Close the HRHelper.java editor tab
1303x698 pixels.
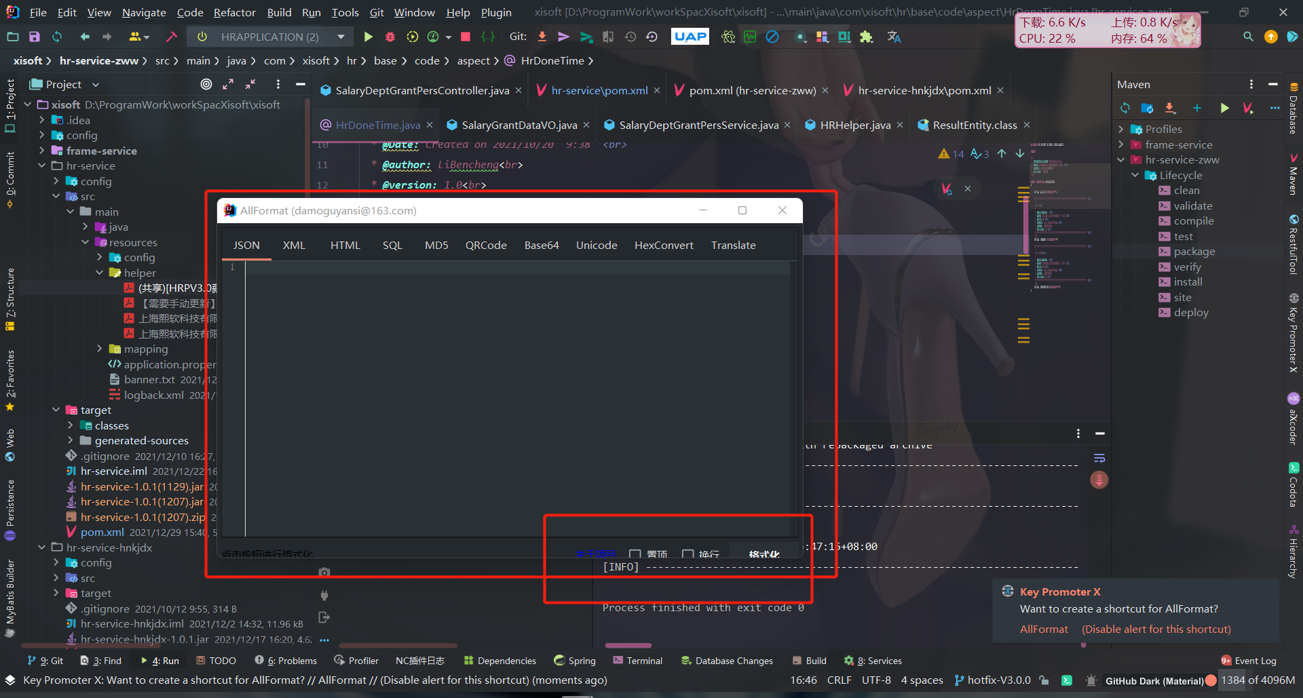900,125
